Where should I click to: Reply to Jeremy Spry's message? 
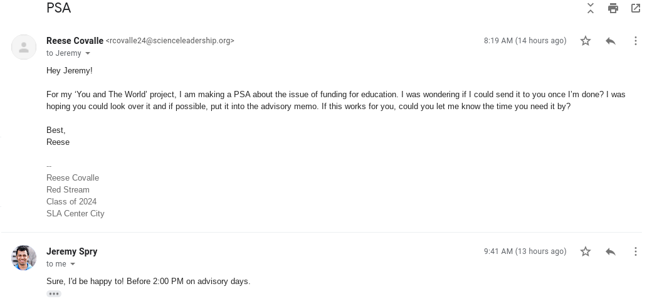611,251
